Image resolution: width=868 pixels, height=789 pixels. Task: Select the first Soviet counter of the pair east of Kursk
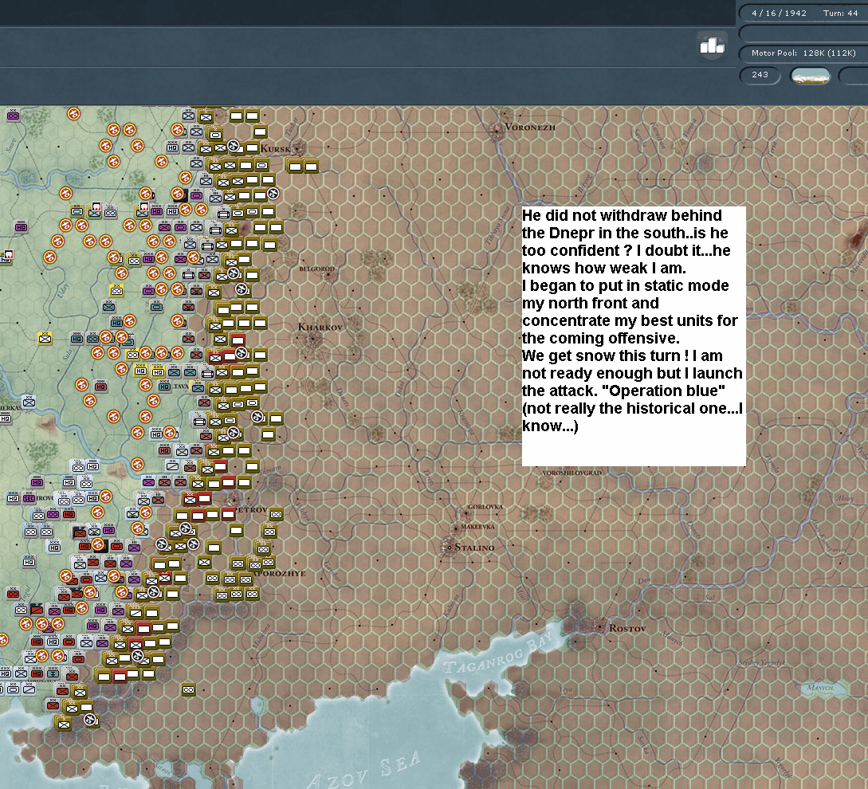(x=295, y=166)
